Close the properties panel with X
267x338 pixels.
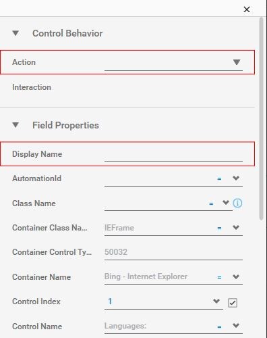pyautogui.click(x=247, y=9)
